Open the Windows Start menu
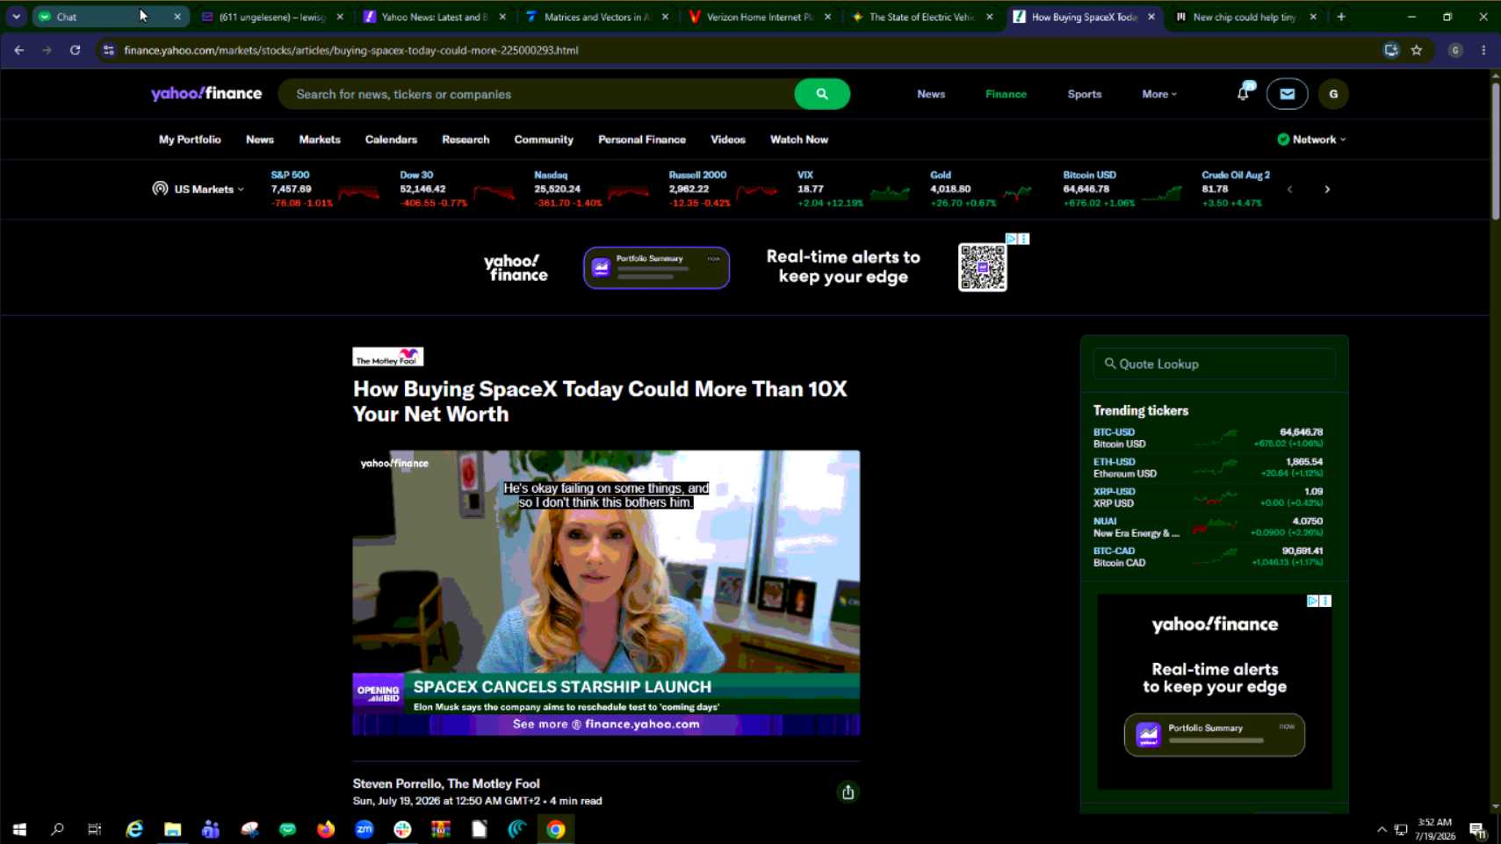The image size is (1501, 844). coord(19,829)
